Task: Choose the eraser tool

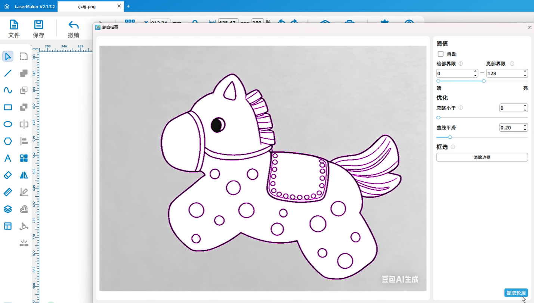Action: click(8, 175)
